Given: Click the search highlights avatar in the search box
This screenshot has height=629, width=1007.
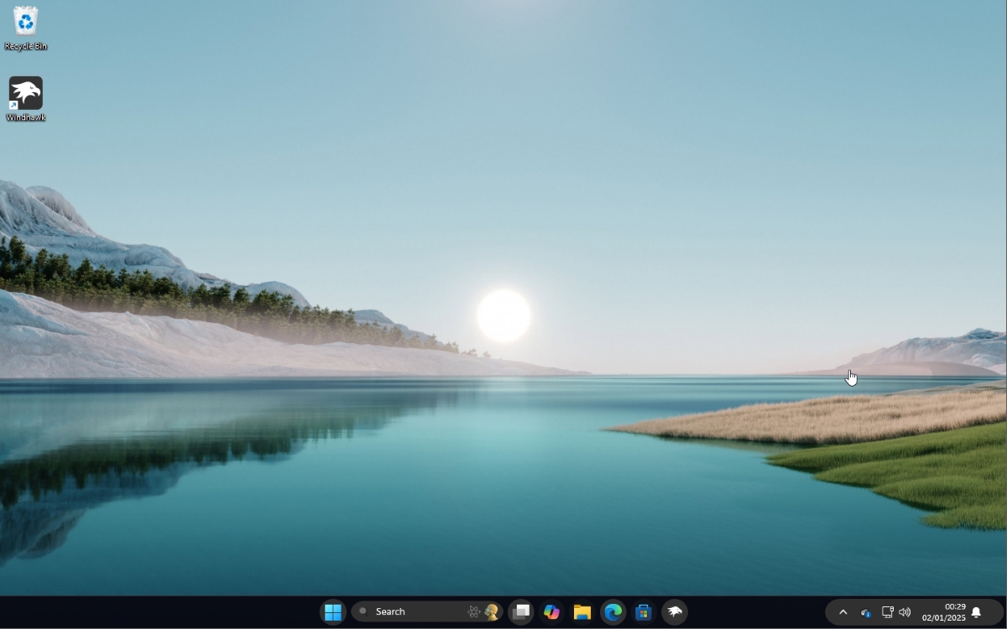Looking at the screenshot, I should 492,611.
